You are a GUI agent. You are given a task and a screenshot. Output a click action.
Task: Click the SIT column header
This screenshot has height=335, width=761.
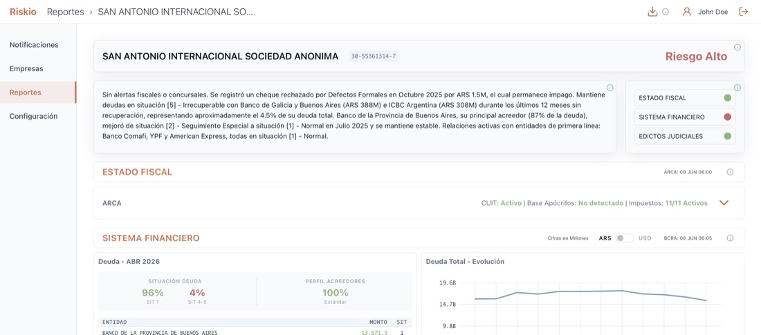pos(401,322)
